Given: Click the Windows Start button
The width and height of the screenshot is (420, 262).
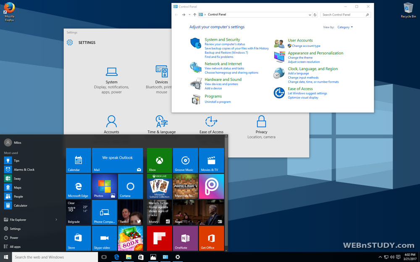Looking at the screenshot, I should tap(6, 257).
